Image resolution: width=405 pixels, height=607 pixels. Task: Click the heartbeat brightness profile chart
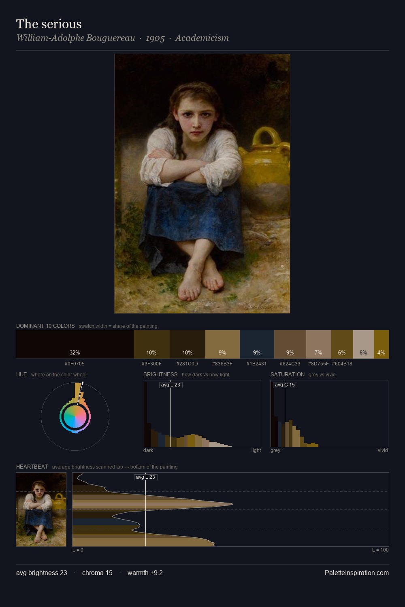point(230,509)
